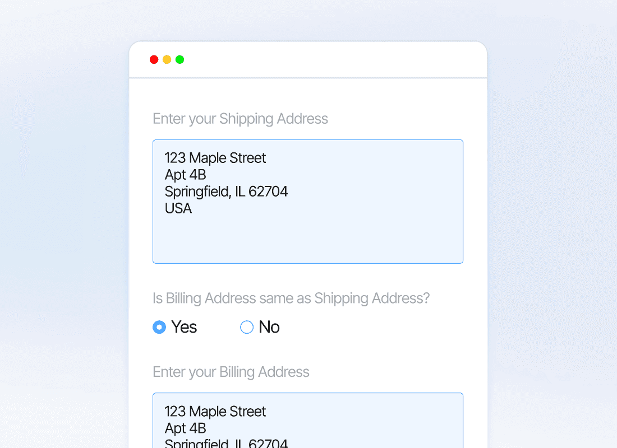Place cursor on "123 Maple Street" in Billing Address
Viewport: 617px width, 448px height.
(x=215, y=412)
